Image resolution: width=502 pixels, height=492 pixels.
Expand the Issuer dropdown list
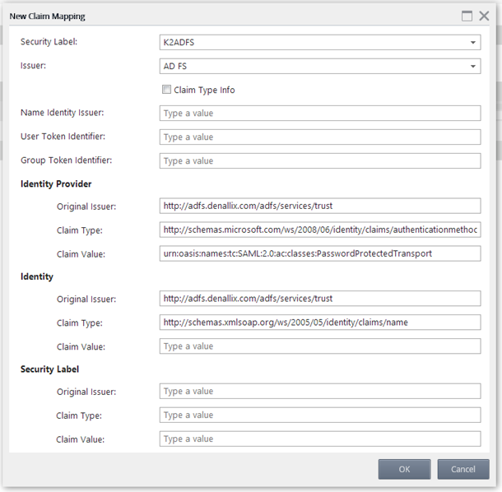point(473,67)
